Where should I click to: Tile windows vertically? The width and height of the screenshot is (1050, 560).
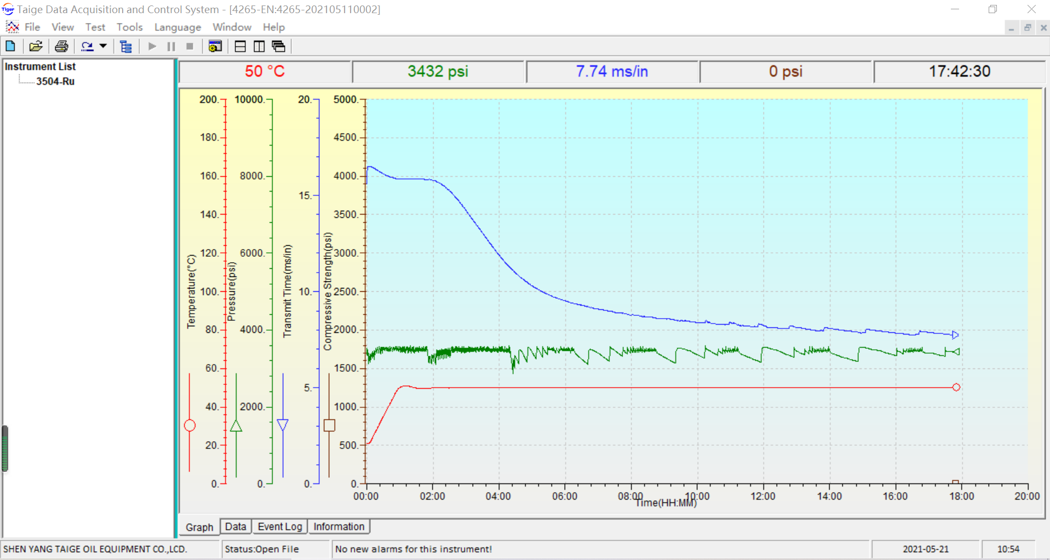258,46
